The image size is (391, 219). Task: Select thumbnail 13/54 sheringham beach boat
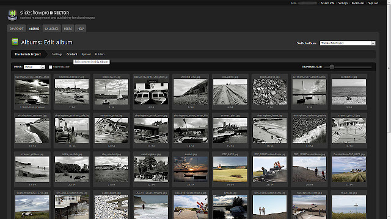pos(151,130)
